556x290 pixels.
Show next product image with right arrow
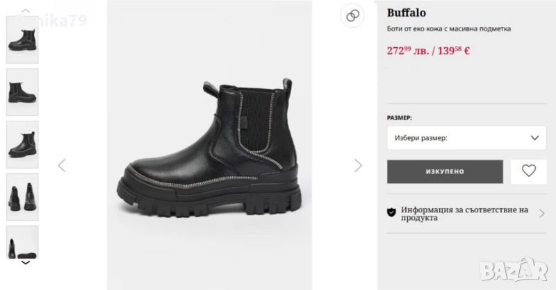pos(358,165)
